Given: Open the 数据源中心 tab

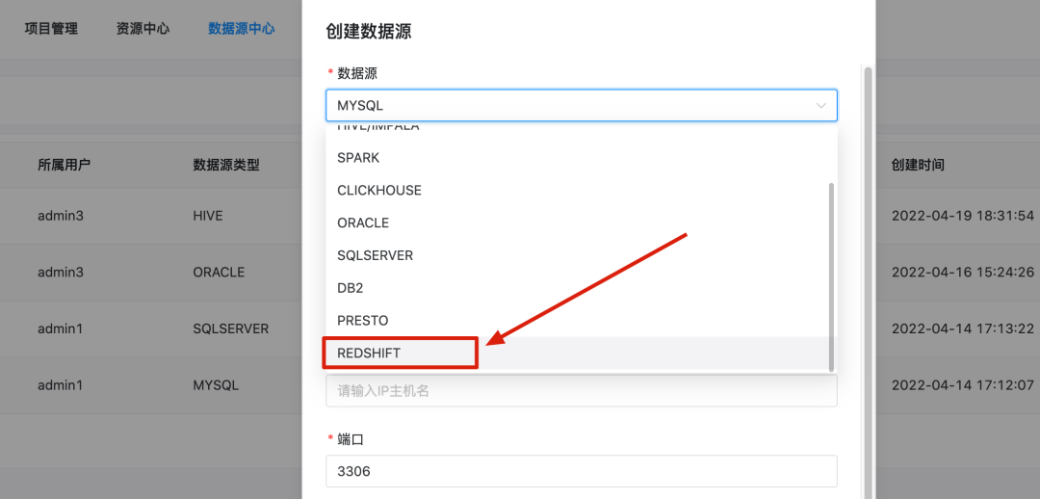Looking at the screenshot, I should click(241, 29).
